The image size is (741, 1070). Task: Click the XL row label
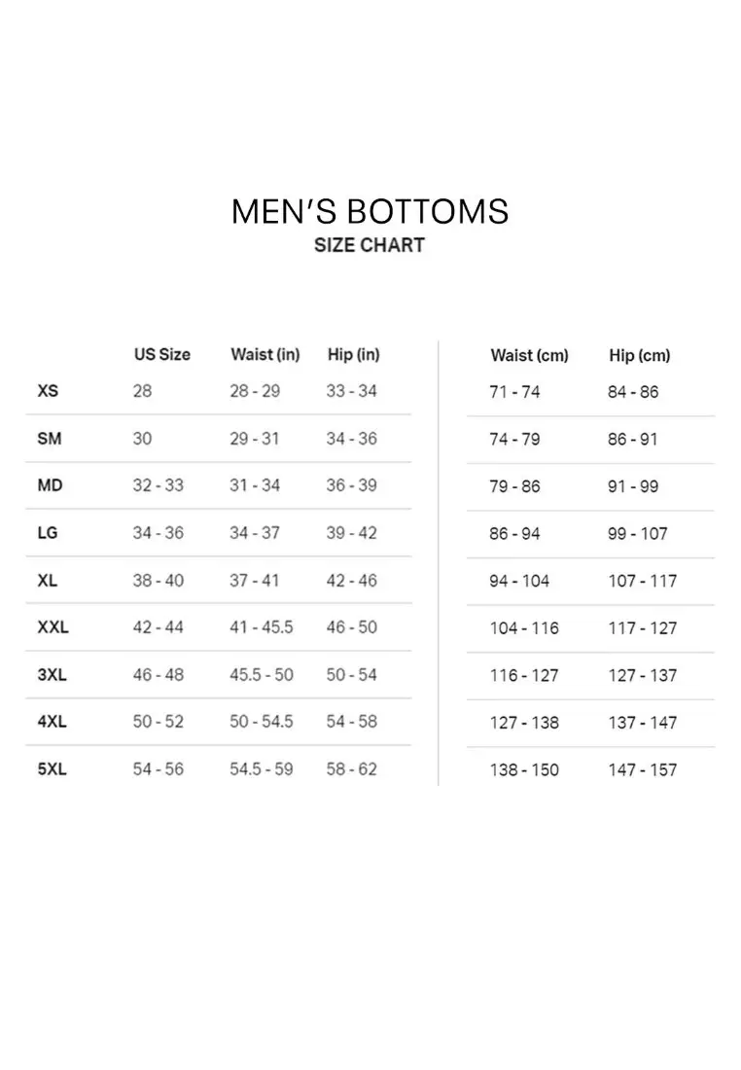[x=48, y=580]
